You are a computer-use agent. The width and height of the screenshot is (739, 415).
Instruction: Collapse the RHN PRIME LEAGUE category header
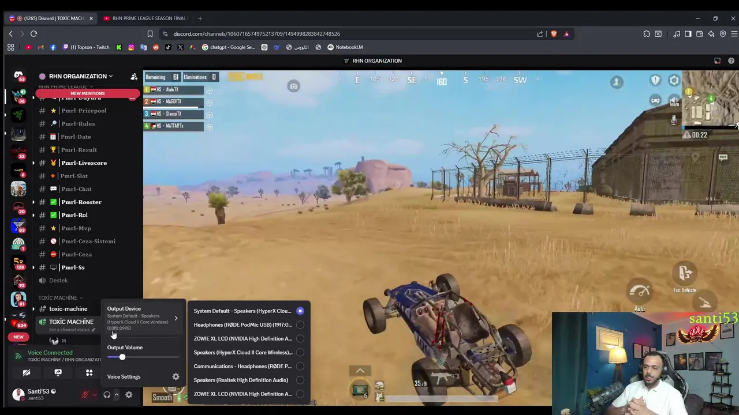pyautogui.click(x=65, y=86)
